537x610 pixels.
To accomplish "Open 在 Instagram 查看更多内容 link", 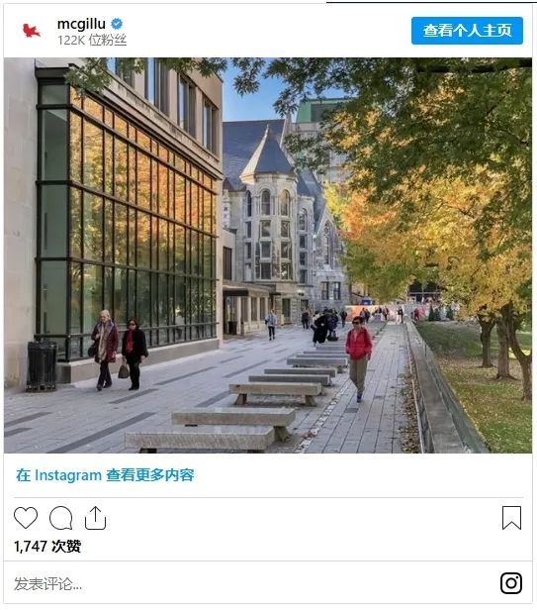I will (x=105, y=475).
